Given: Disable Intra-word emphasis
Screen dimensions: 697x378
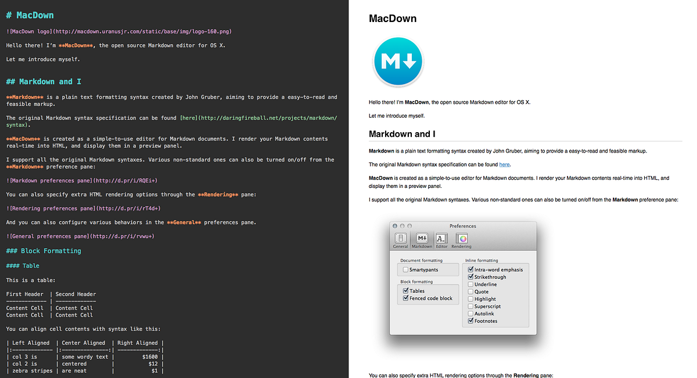Looking at the screenshot, I should coord(470,269).
